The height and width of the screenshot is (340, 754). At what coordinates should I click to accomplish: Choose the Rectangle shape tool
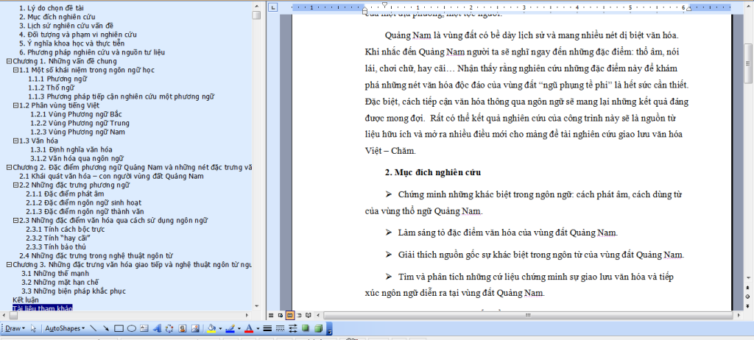119,328
